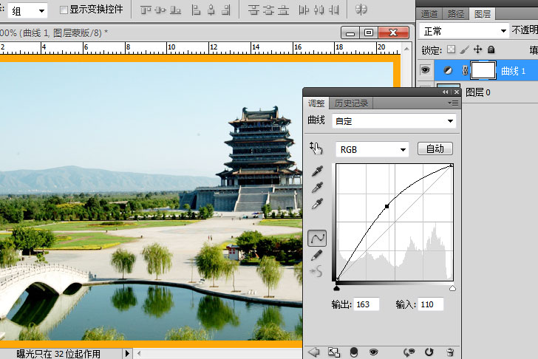The image size is (538, 359).
Task: Select the 图层 tab
Action: 483,14
